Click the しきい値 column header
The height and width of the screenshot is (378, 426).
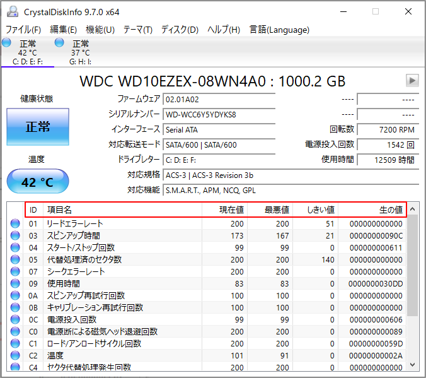coord(316,210)
